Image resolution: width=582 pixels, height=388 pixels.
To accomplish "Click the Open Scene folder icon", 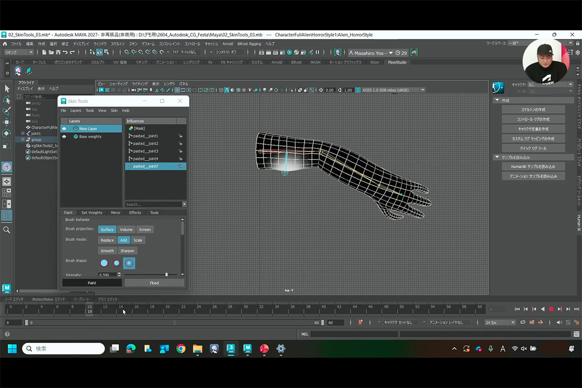I will (x=51, y=52).
